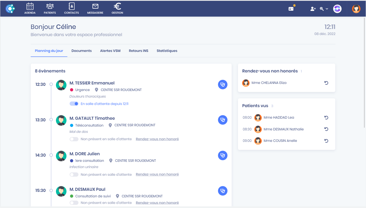Enable waiting room toggle for DORE Julien
This screenshot has height=208, width=366.
click(x=74, y=174)
